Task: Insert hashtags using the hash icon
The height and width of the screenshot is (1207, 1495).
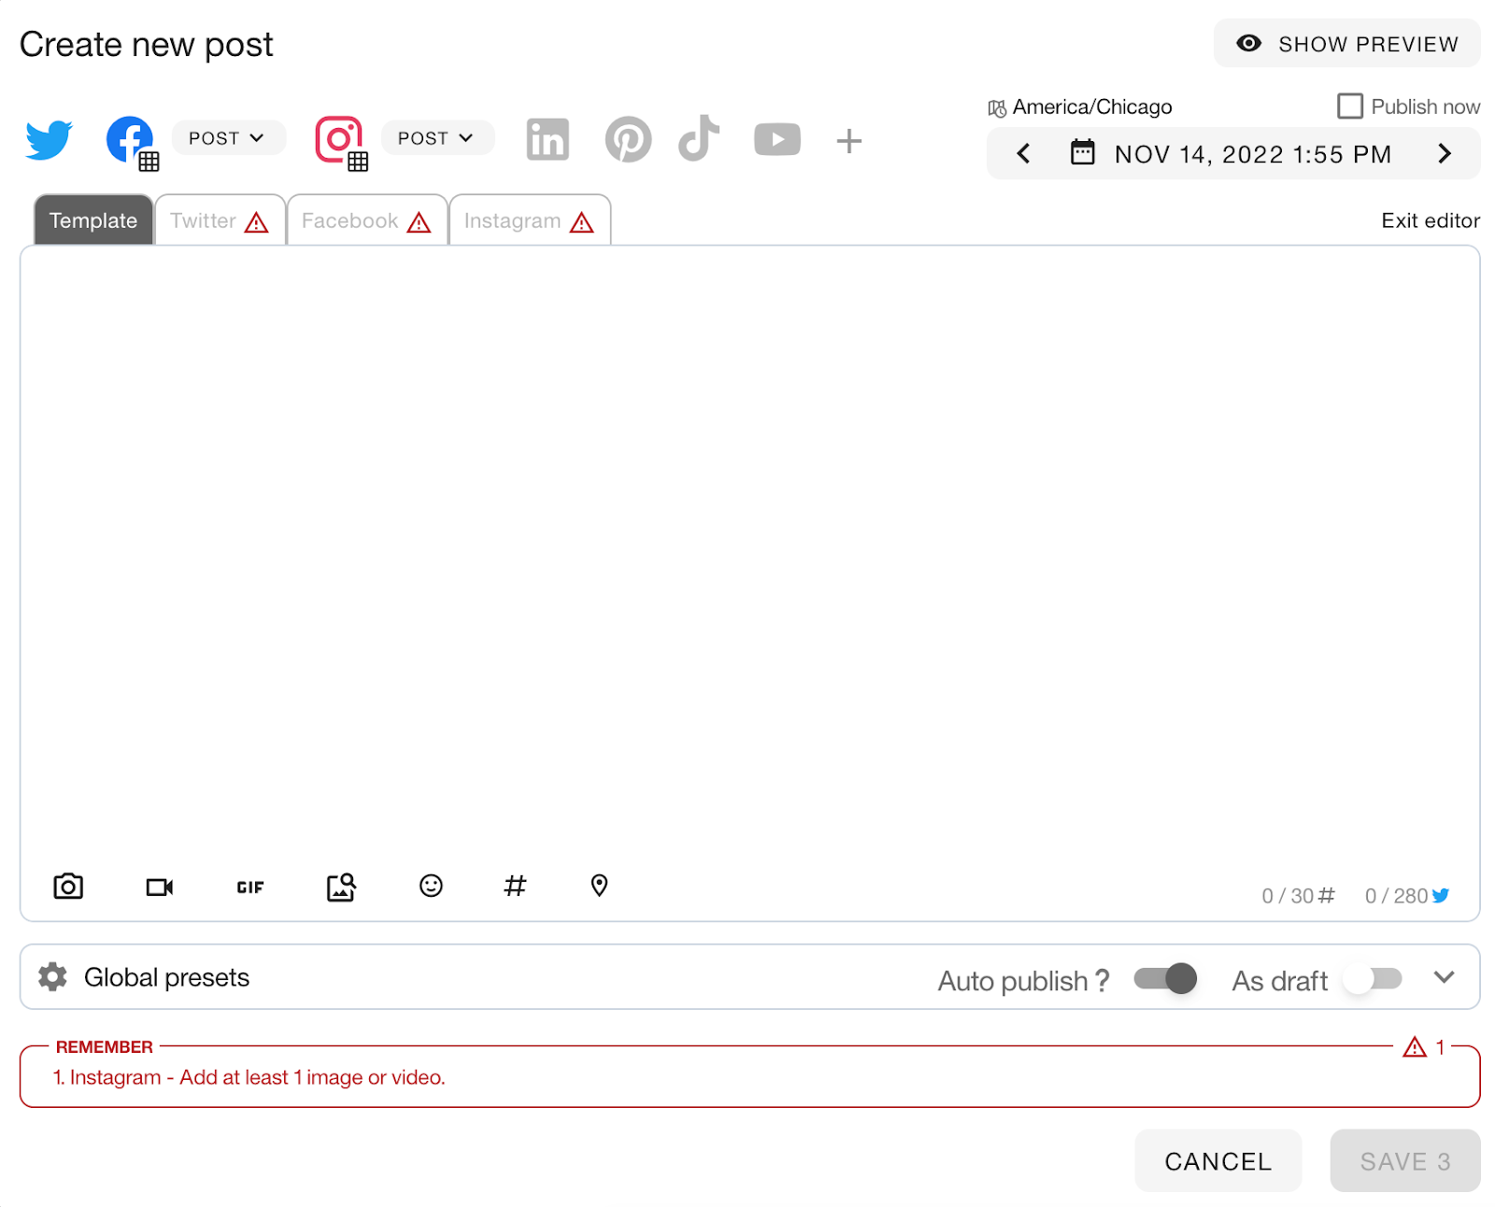Action: coord(515,886)
